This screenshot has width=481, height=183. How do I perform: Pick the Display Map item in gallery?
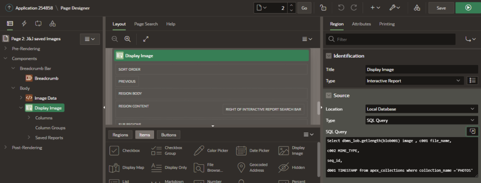(127, 168)
